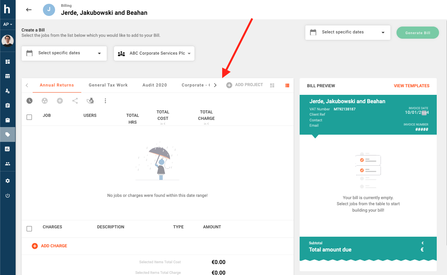Click the back arrow beside Billing header
The image size is (447, 275).
click(x=29, y=10)
